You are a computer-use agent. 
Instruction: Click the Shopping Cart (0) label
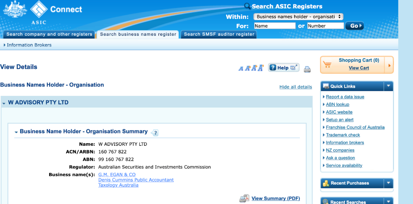[x=359, y=60]
